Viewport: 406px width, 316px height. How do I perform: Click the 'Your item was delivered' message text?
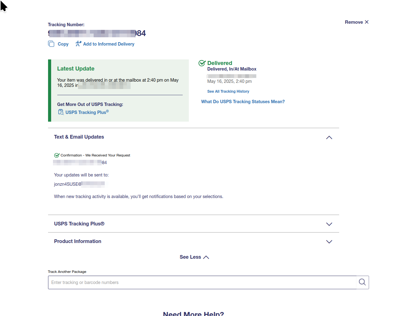(x=118, y=83)
